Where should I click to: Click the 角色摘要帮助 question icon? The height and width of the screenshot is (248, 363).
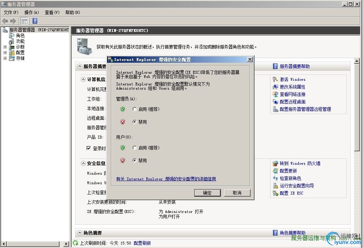click(275, 233)
